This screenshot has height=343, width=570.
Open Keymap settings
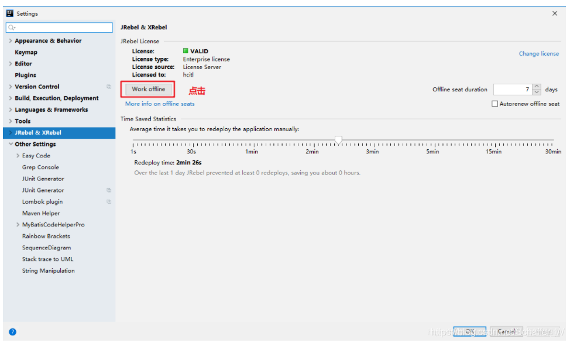pos(26,52)
